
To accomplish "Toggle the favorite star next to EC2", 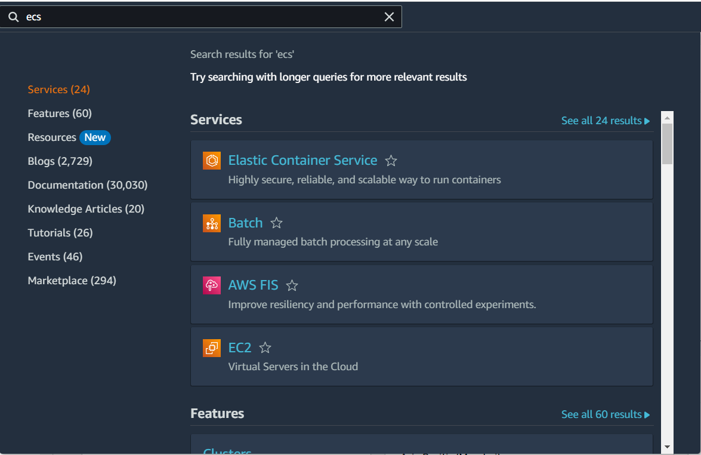I will (265, 347).
